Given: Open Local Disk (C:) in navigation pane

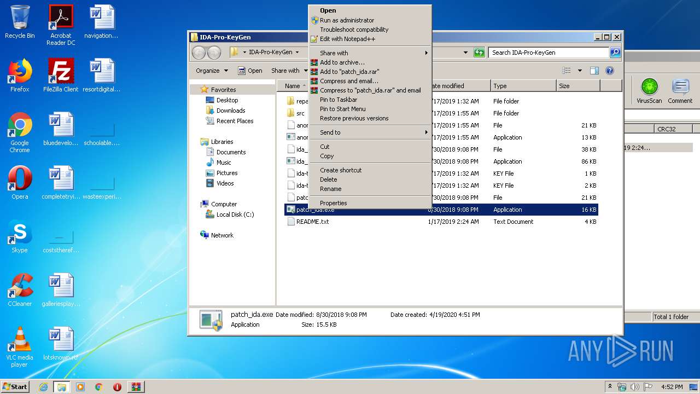Looking at the screenshot, I should click(x=235, y=215).
